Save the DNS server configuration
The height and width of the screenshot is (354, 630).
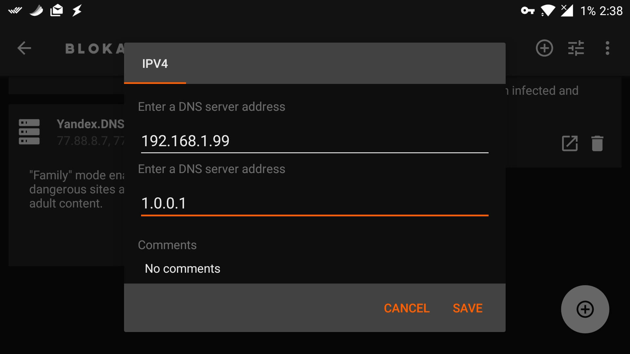point(467,308)
